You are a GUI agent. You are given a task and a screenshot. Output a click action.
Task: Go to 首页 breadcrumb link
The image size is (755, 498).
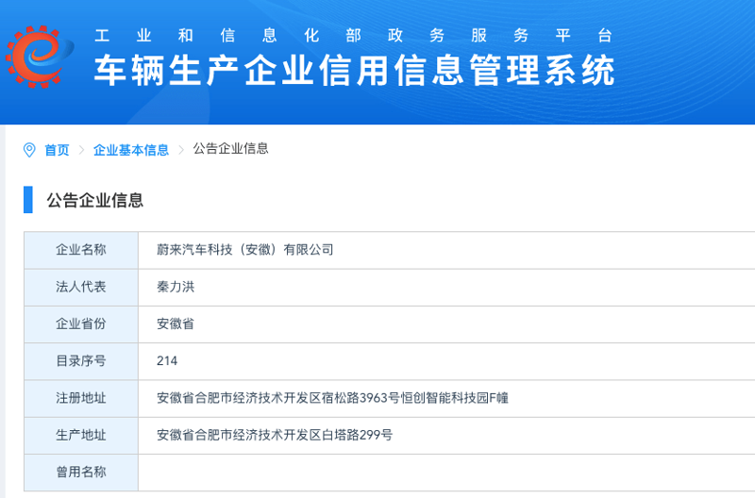[x=57, y=150]
